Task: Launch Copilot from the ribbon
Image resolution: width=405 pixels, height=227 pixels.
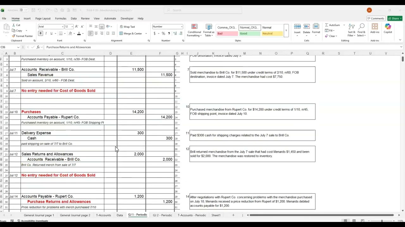Action: click(x=388, y=28)
